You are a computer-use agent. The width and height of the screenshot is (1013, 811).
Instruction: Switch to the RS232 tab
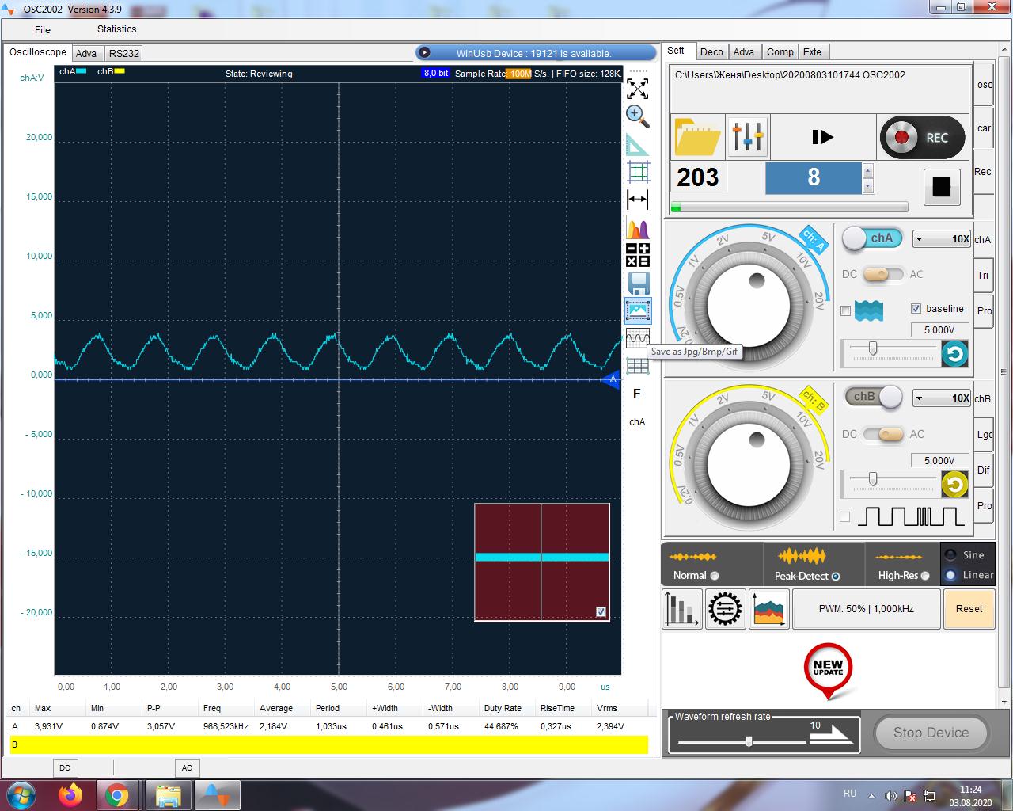[124, 54]
